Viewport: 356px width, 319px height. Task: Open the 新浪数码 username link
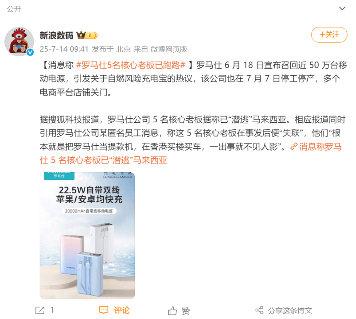(x=56, y=36)
